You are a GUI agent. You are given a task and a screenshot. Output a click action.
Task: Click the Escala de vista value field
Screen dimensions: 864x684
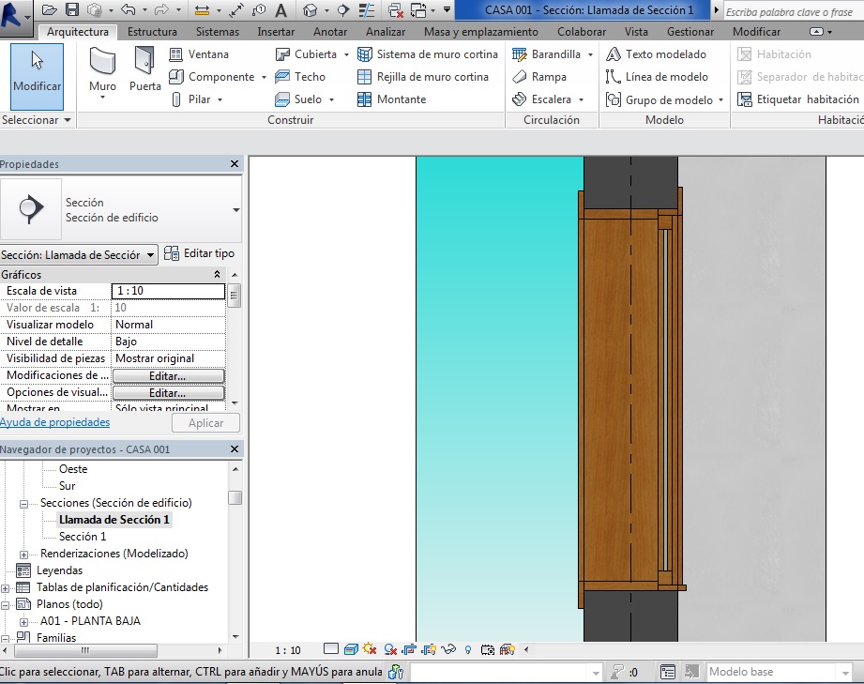tap(168, 292)
